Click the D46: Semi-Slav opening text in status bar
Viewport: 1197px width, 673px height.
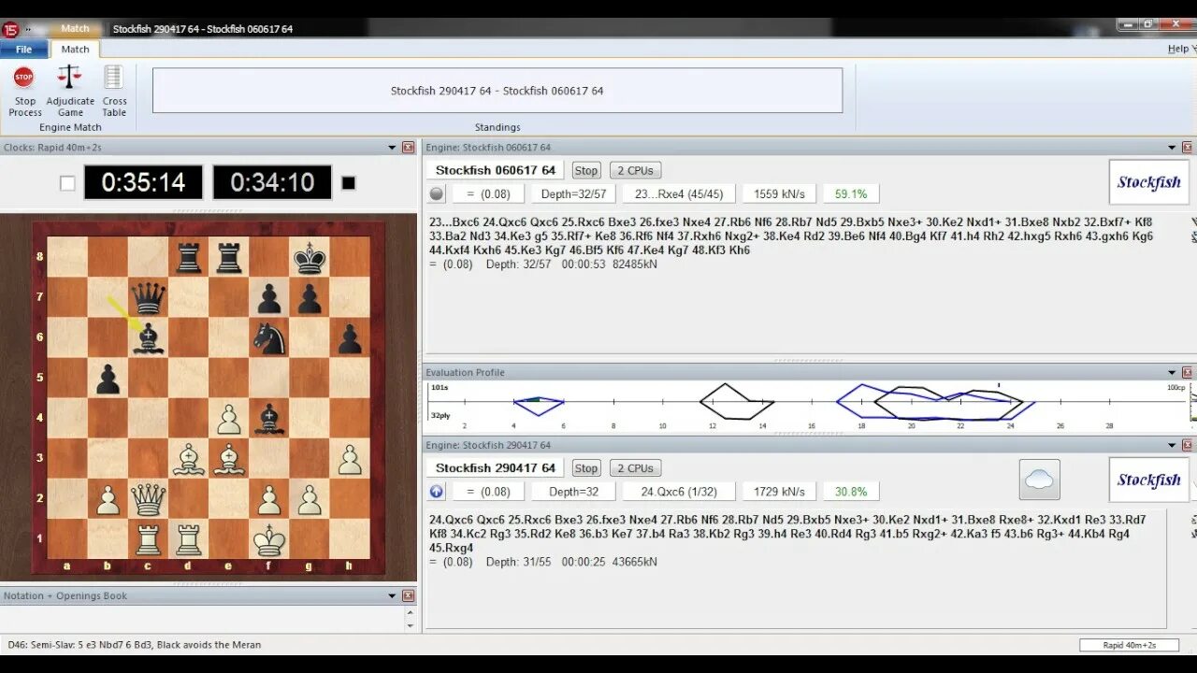(x=135, y=645)
